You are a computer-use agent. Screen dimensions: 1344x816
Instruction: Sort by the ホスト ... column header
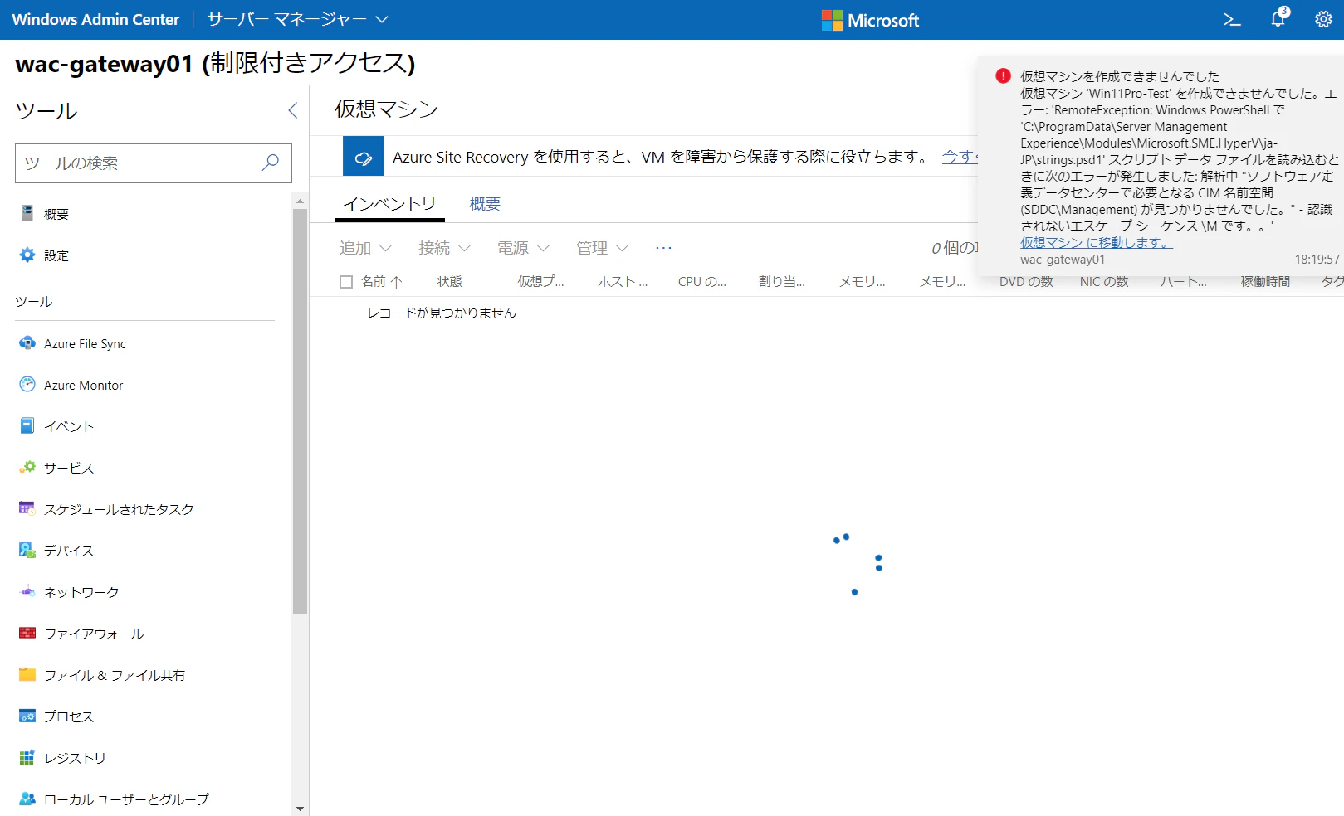pyautogui.click(x=623, y=282)
